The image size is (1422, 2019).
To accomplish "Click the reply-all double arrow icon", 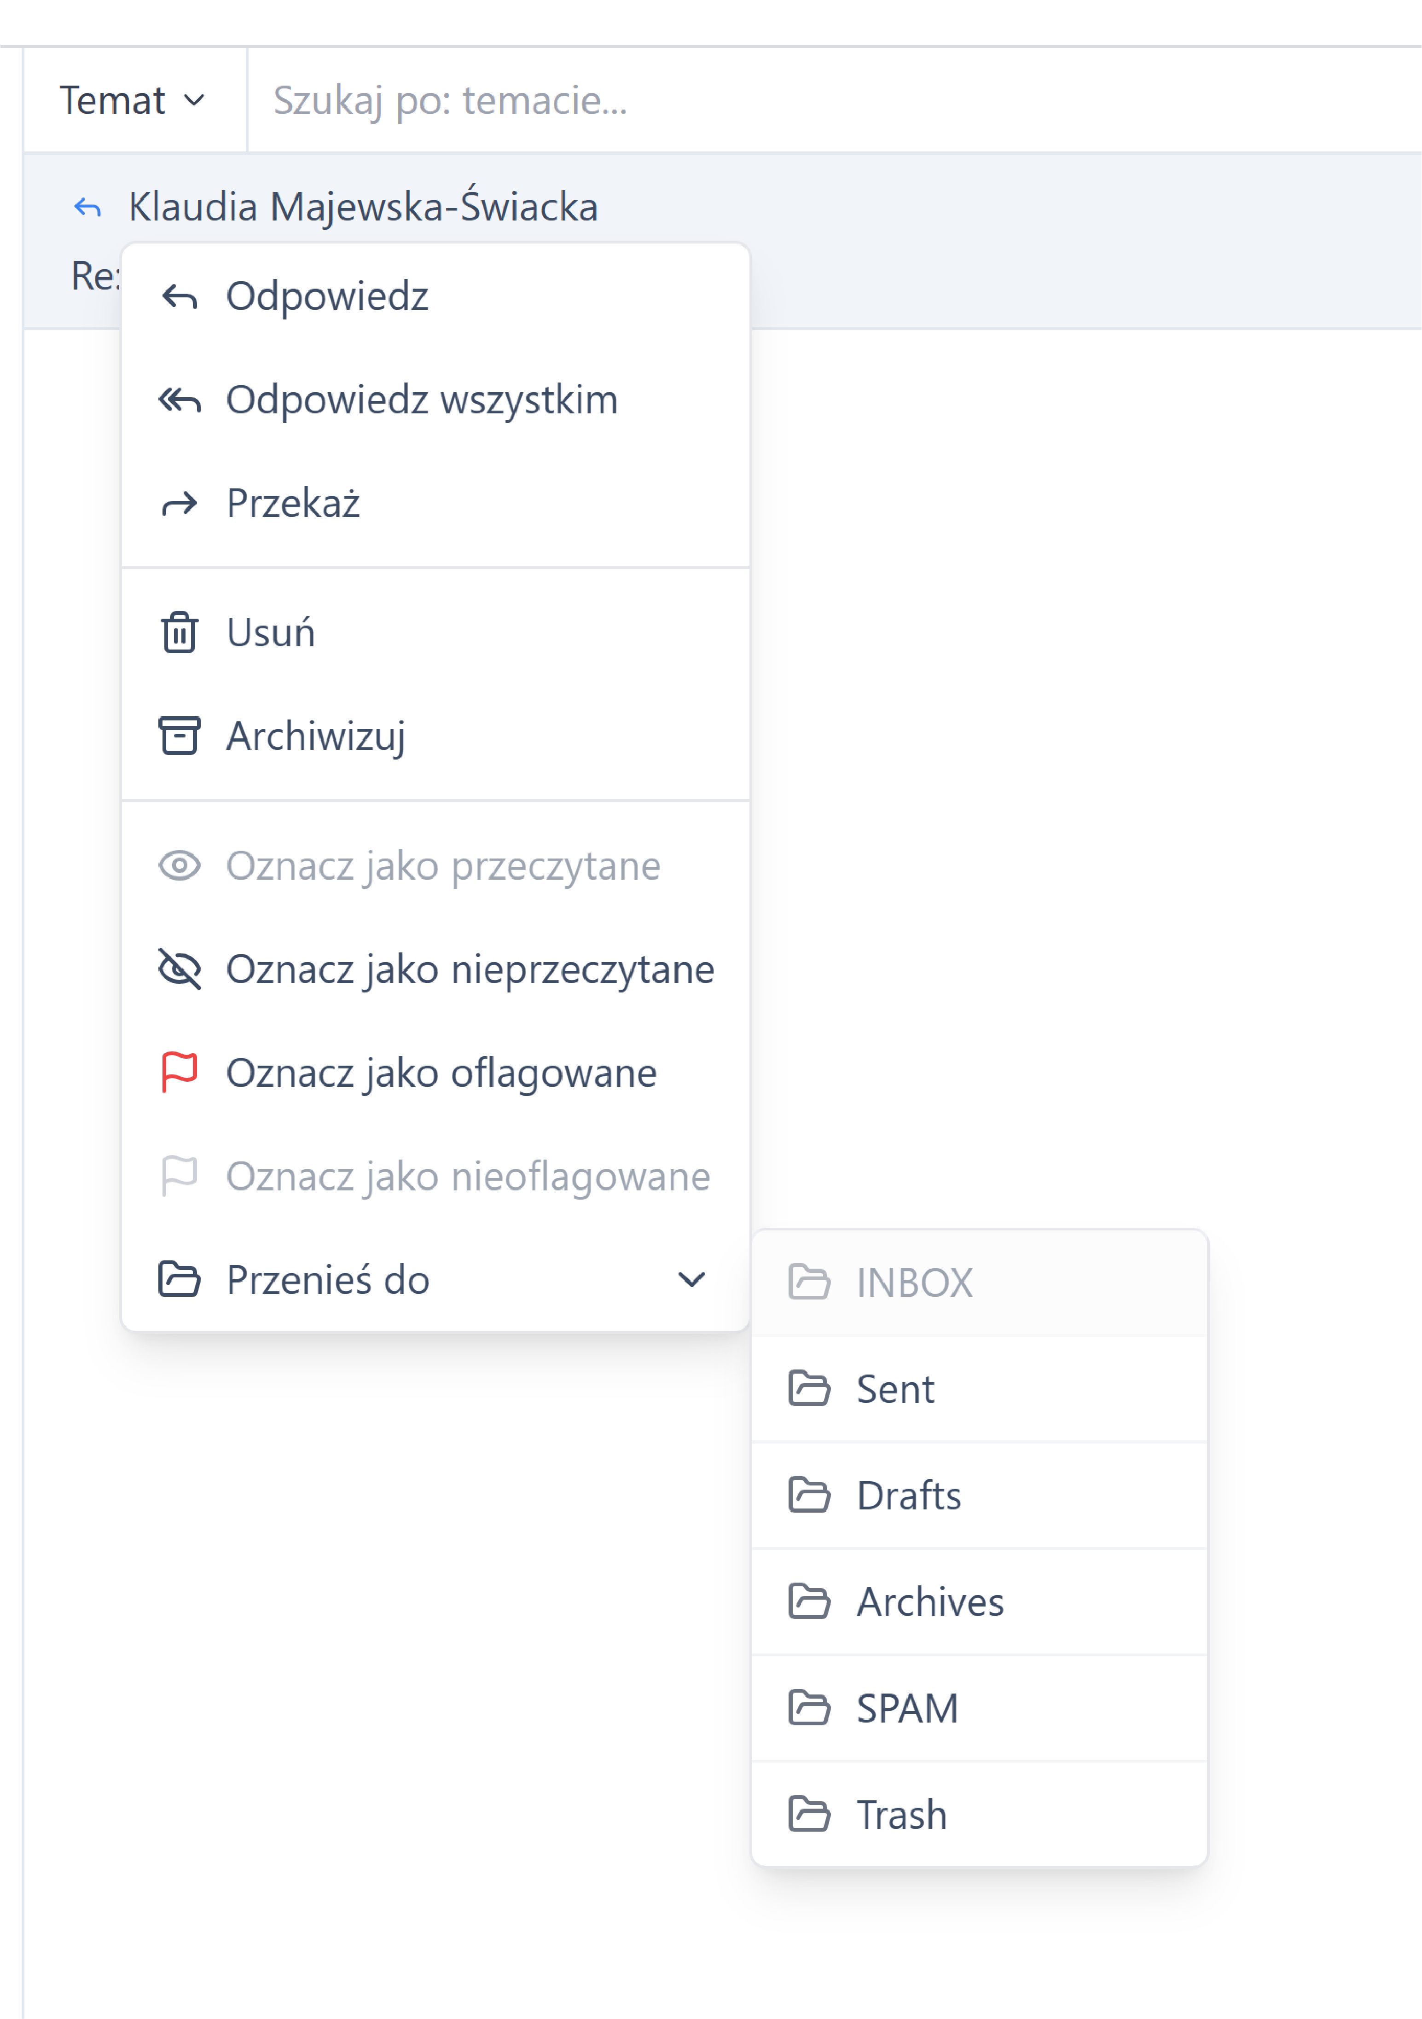I will click(180, 401).
